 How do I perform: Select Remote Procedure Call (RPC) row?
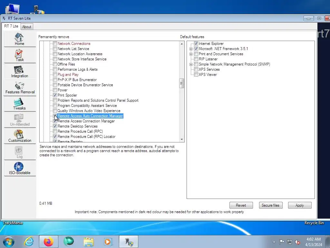(x=80, y=131)
